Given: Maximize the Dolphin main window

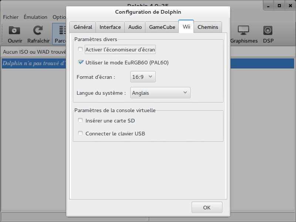Looking at the screenshot, I should 279,6.
